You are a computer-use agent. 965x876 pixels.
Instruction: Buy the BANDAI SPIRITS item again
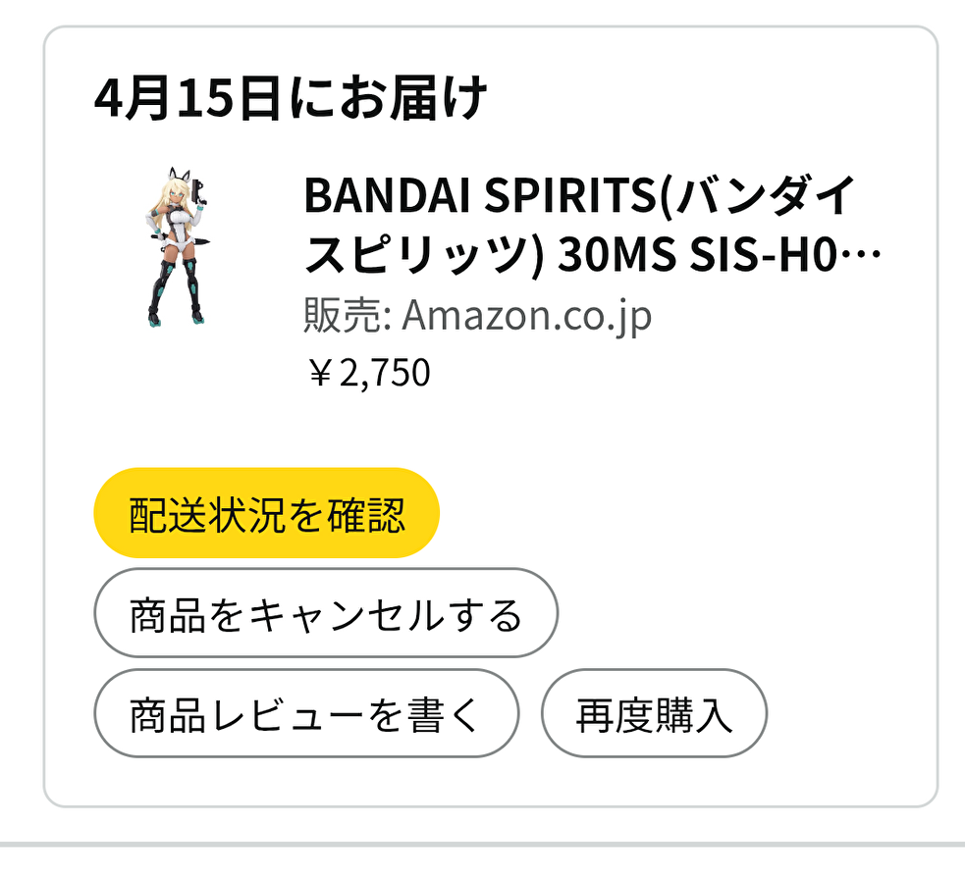point(654,714)
